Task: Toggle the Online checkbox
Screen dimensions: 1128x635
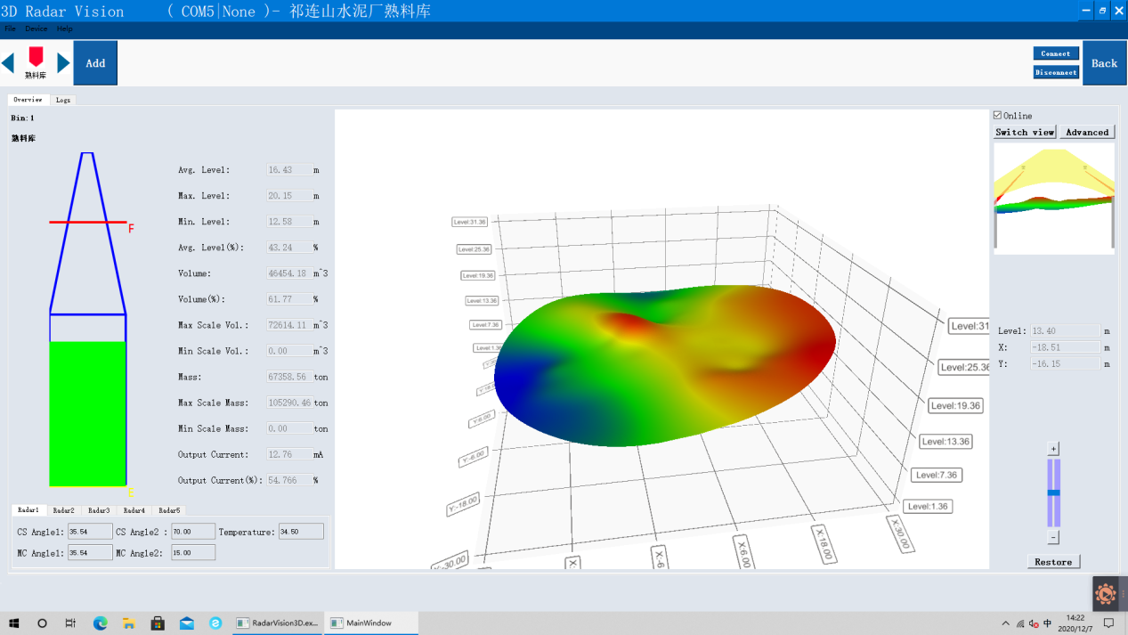Action: click(997, 116)
